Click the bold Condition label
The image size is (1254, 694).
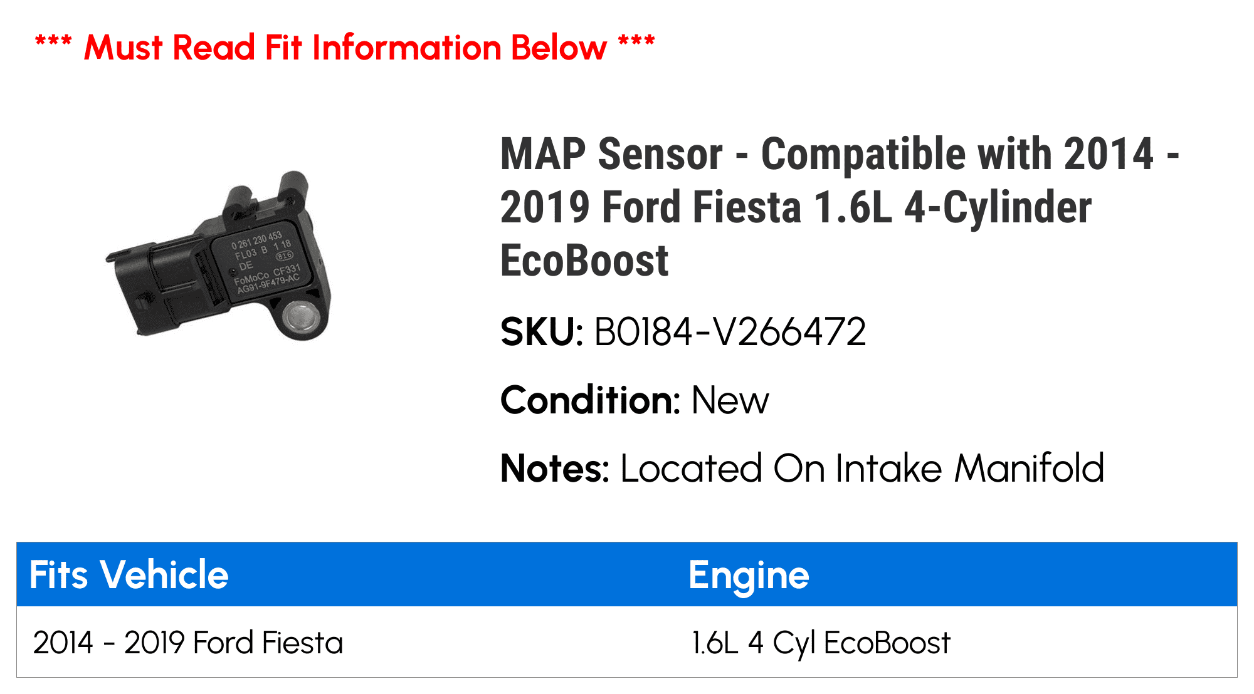coord(590,400)
